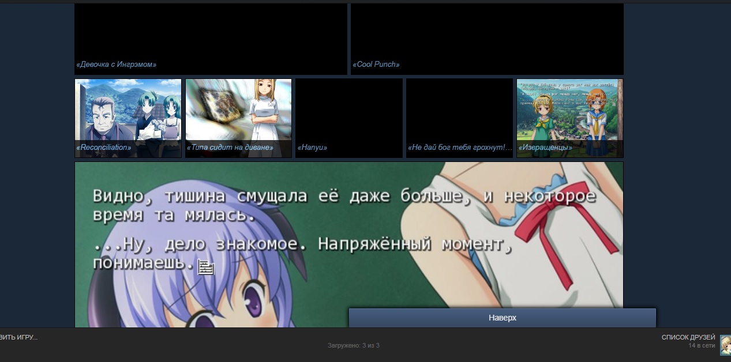Click the friends list avatar icon
This screenshot has width=731, height=362.
[x=725, y=344]
